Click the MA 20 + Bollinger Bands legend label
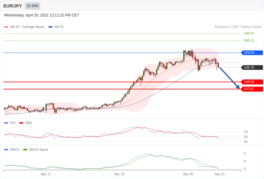This screenshot has width=264, height=179. (x=27, y=27)
